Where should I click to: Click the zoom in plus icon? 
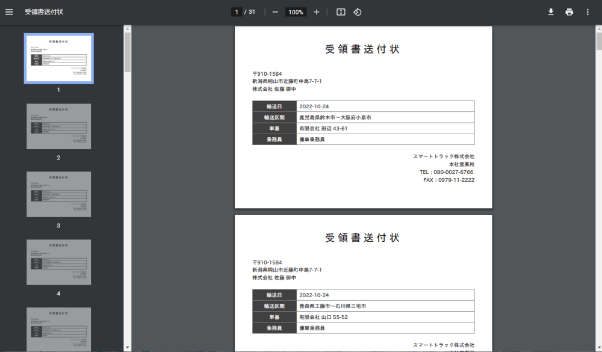(x=317, y=12)
